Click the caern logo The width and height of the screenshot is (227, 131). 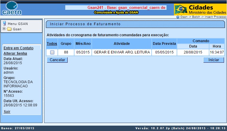11,8
